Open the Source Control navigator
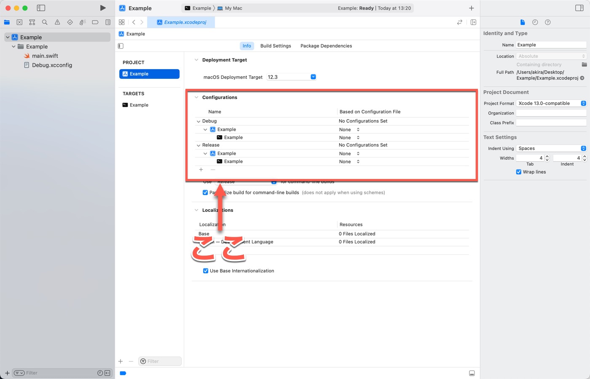This screenshot has height=379, width=590. pyautogui.click(x=19, y=22)
